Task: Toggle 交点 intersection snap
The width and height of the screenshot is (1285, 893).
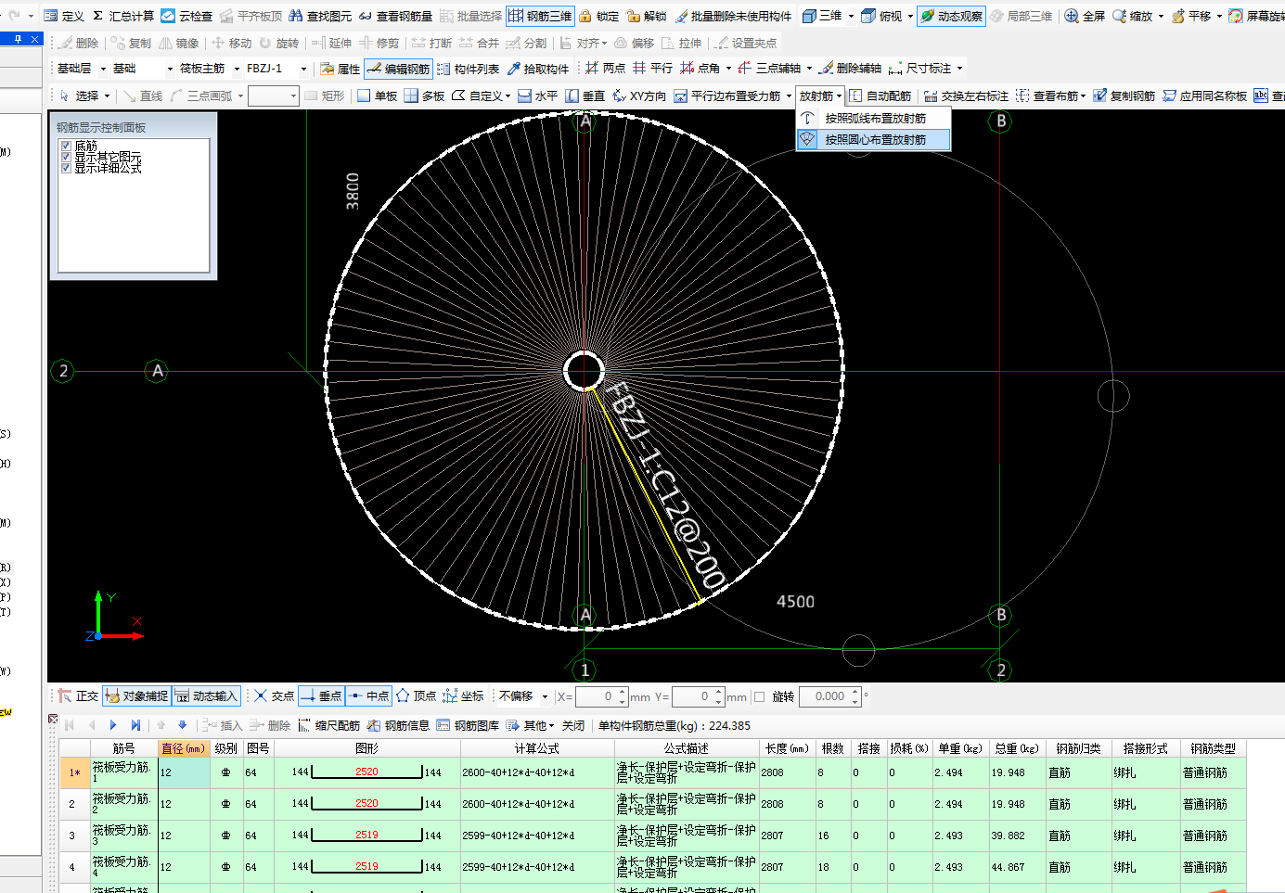Action: (275, 695)
